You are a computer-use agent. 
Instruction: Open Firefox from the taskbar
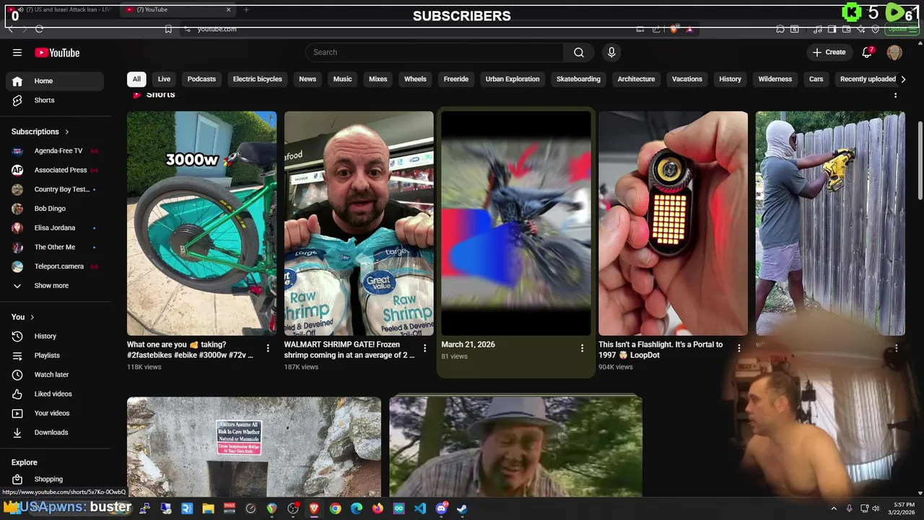[x=378, y=508]
